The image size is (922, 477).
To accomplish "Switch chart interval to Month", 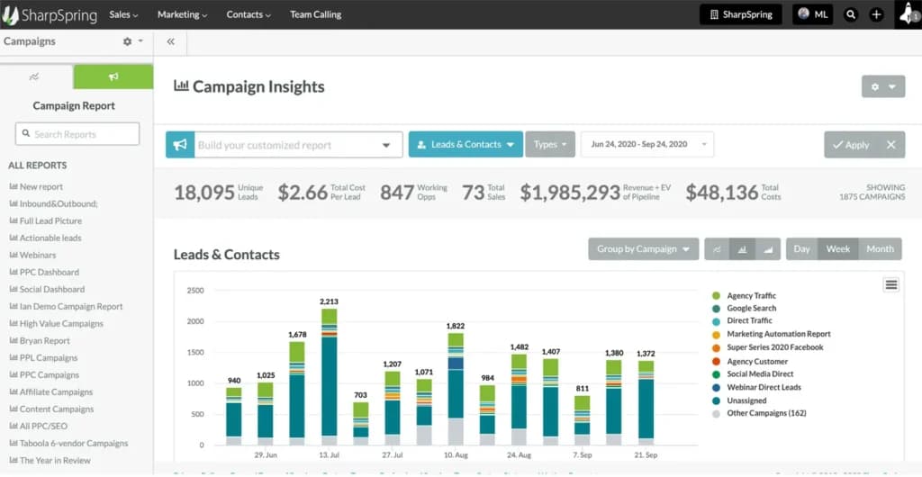I will 880,249.
